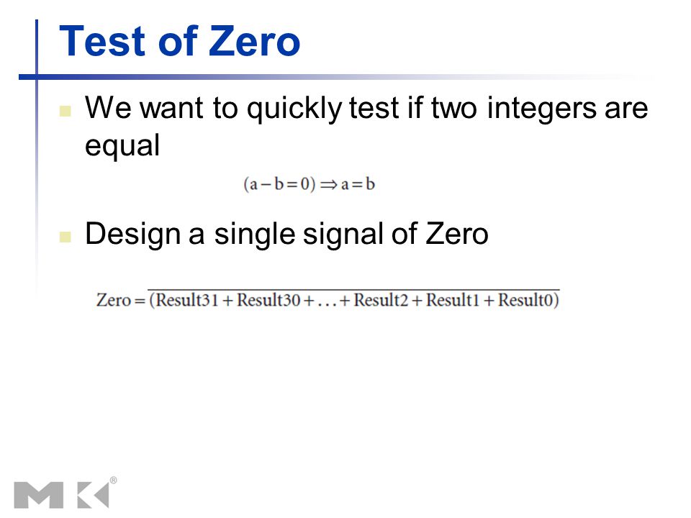The width and height of the screenshot is (691, 518).
Task: Click the first yellow square bullet
Action: click(x=66, y=111)
